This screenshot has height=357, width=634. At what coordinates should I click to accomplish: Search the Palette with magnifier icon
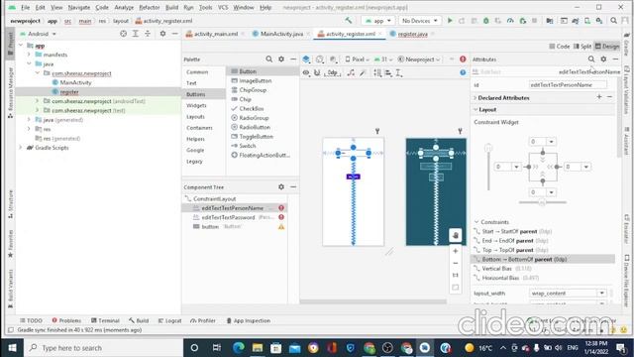click(x=268, y=59)
